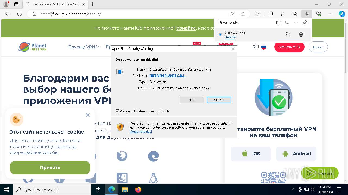Click the address bar URL field

coord(133,14)
